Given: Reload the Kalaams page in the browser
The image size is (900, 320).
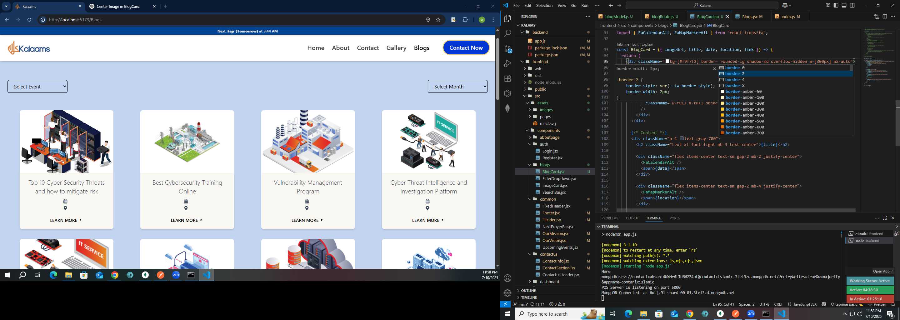Looking at the screenshot, I should [x=30, y=20].
